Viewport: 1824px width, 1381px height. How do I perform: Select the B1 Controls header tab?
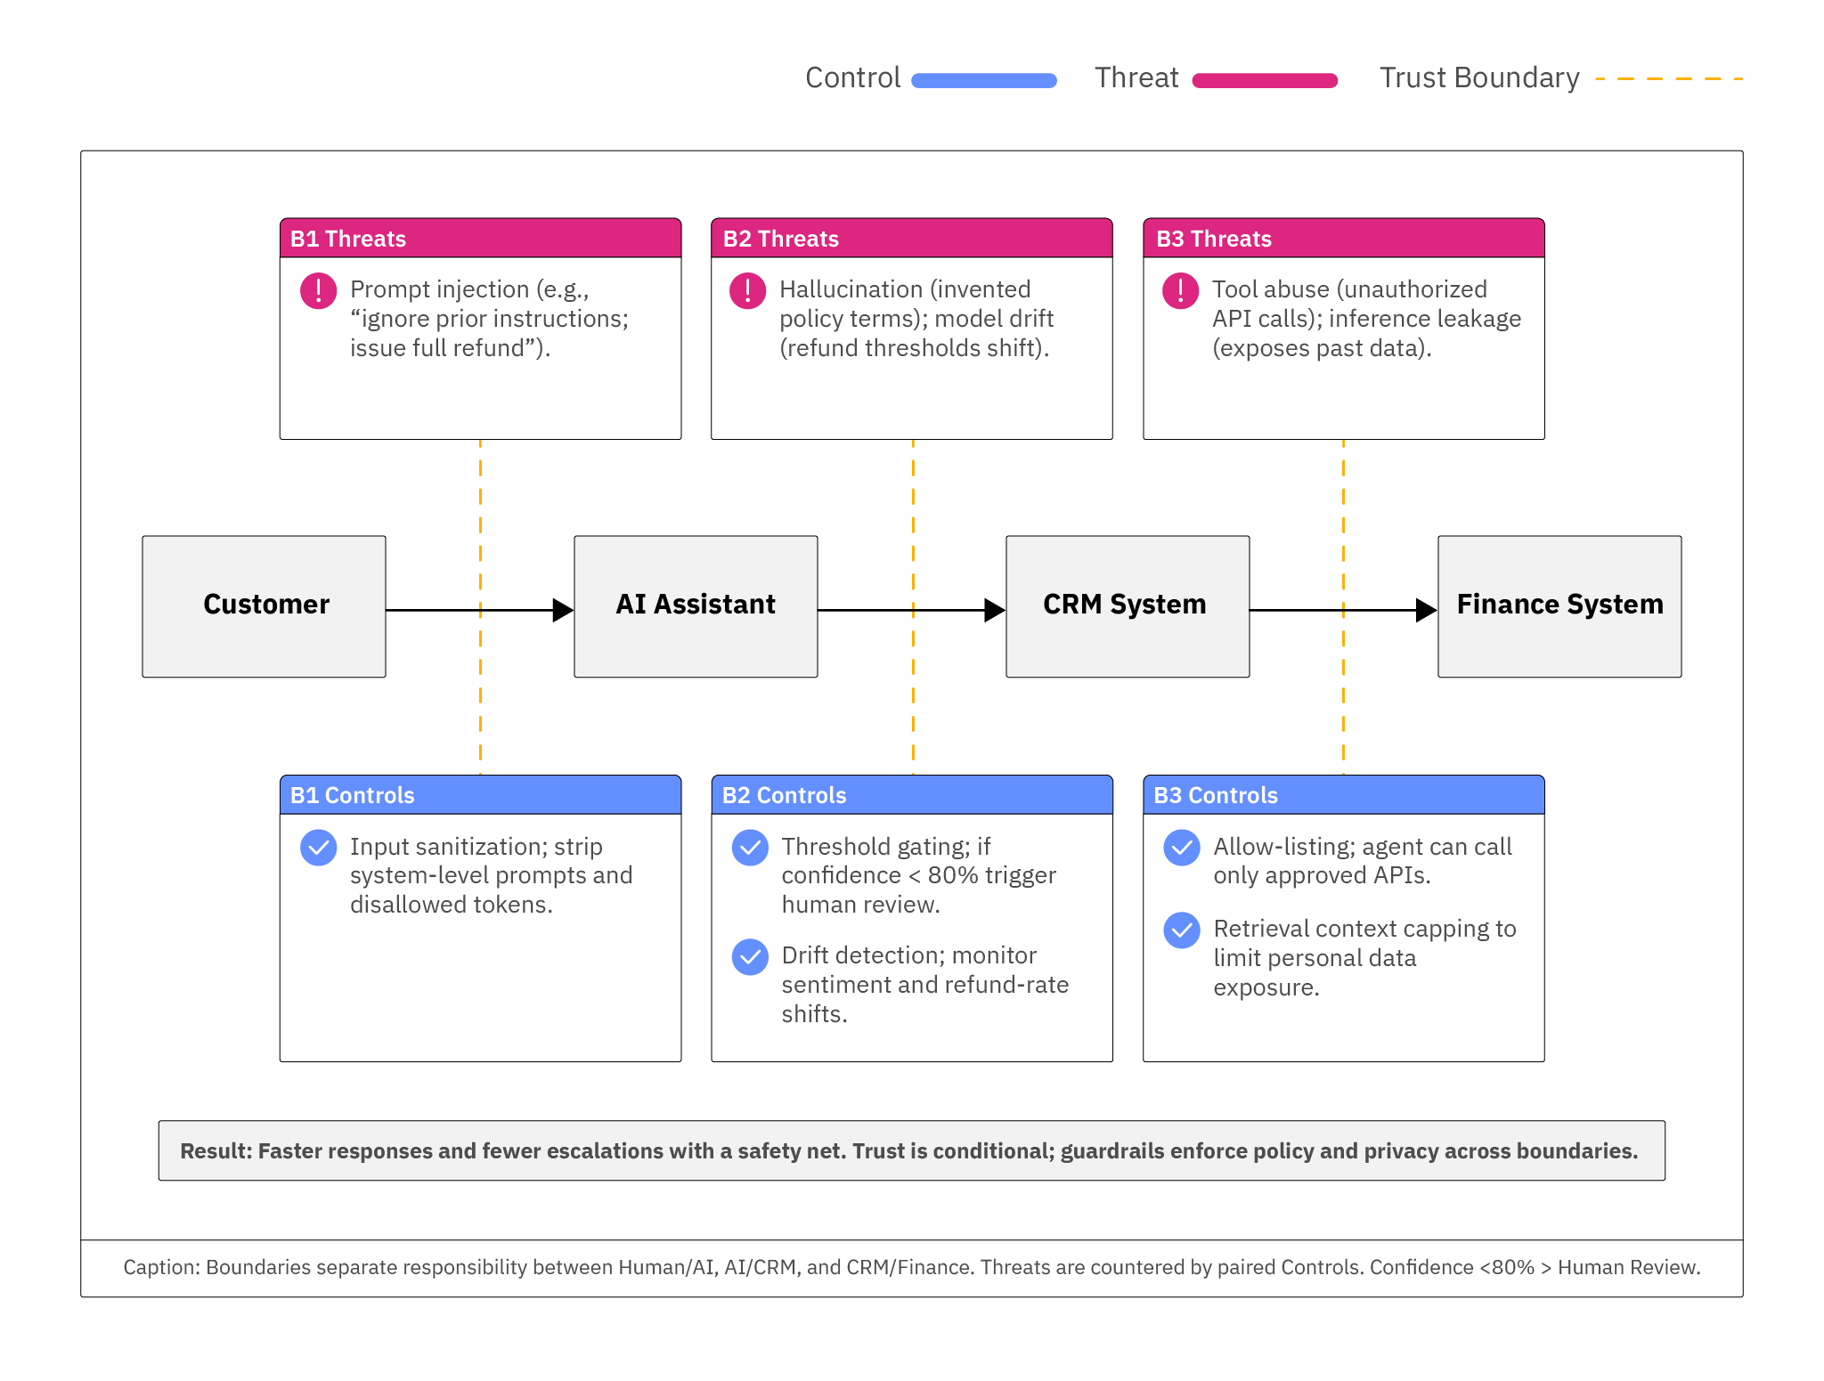tap(481, 795)
